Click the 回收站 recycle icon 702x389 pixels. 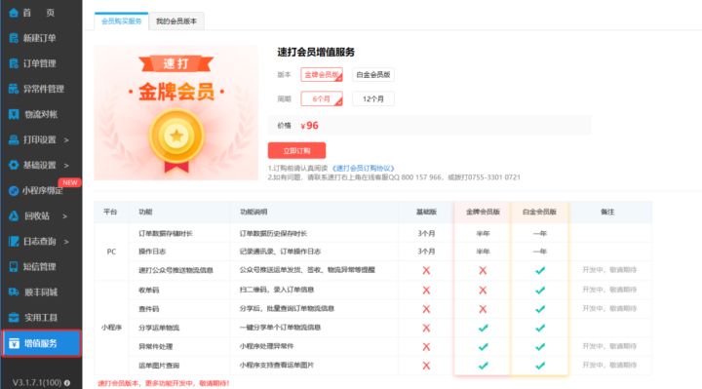coord(14,216)
